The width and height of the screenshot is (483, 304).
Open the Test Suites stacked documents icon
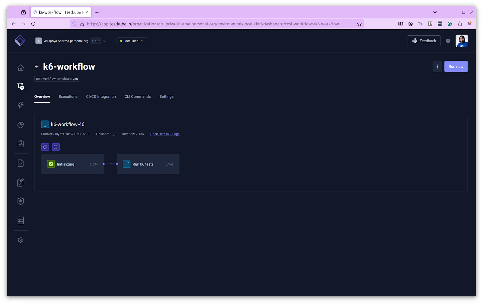click(21, 182)
